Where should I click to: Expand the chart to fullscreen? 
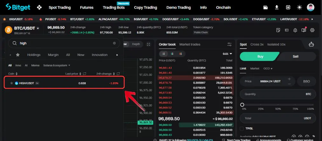[x=148, y=44]
